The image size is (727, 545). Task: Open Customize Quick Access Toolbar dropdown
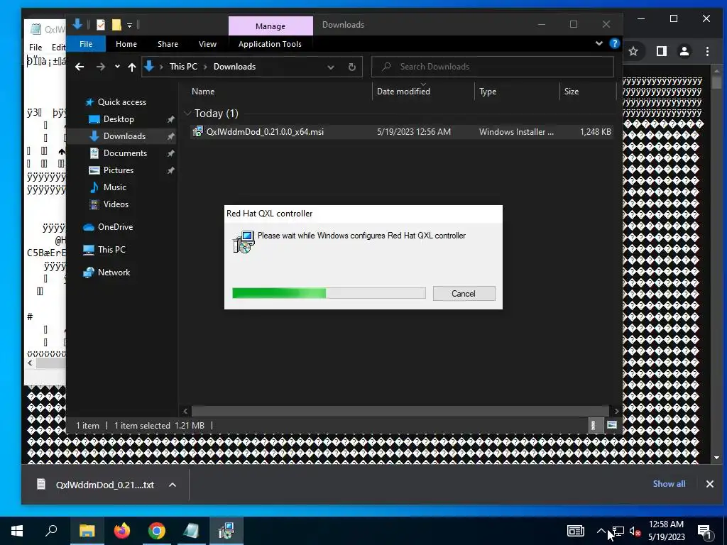point(130,25)
